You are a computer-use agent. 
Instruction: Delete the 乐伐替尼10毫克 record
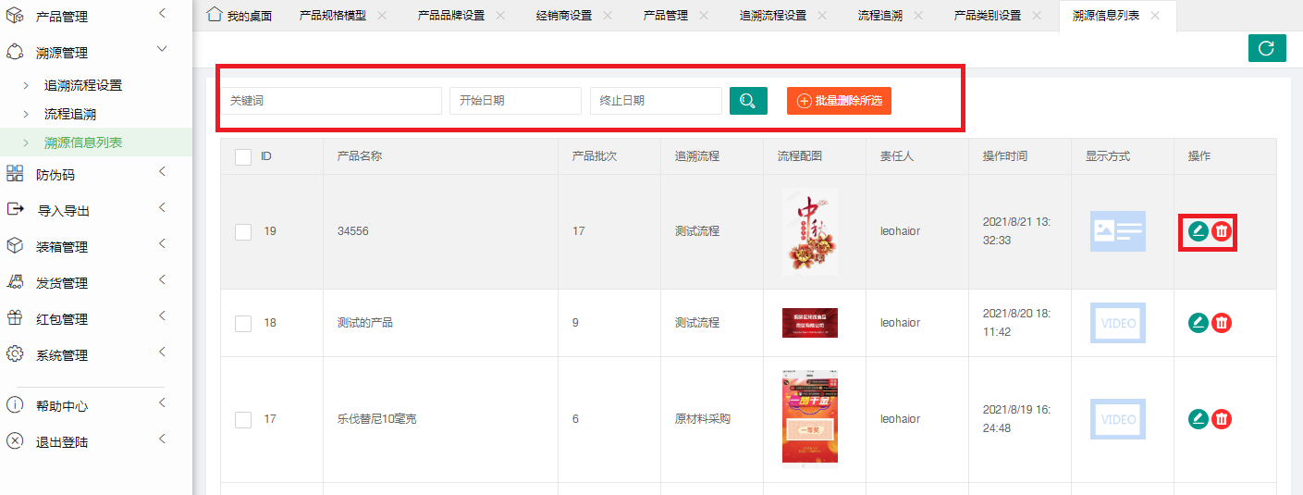tap(1222, 419)
